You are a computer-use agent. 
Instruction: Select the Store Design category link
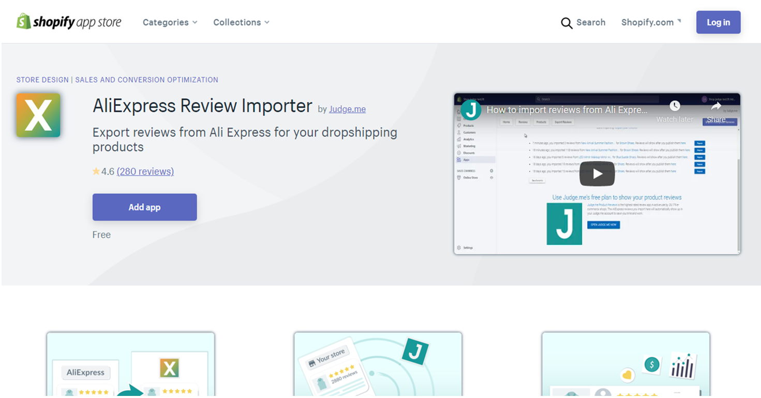pyautogui.click(x=42, y=80)
